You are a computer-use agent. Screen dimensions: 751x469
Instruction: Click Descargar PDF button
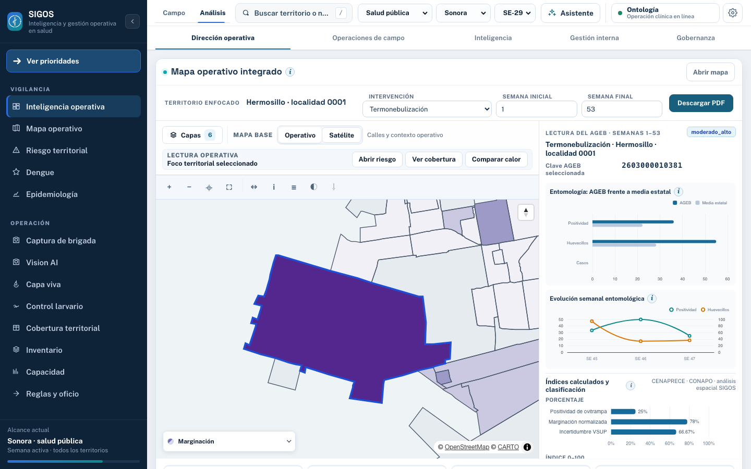click(x=701, y=103)
